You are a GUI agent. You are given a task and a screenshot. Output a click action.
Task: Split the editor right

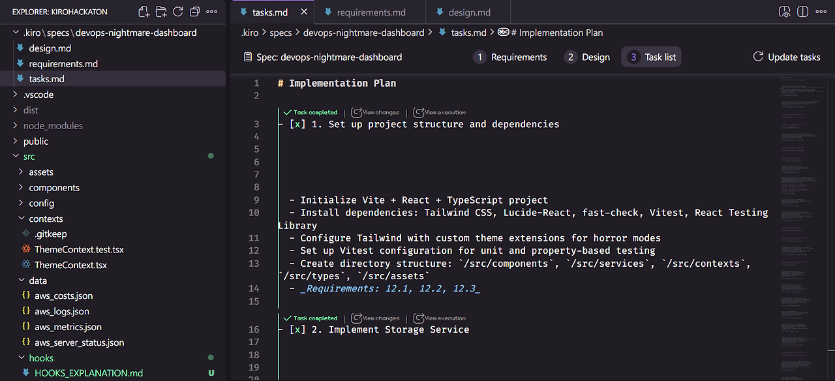pyautogui.click(x=802, y=12)
